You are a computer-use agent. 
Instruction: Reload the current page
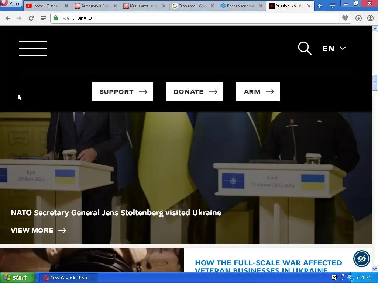pyautogui.click(x=31, y=18)
